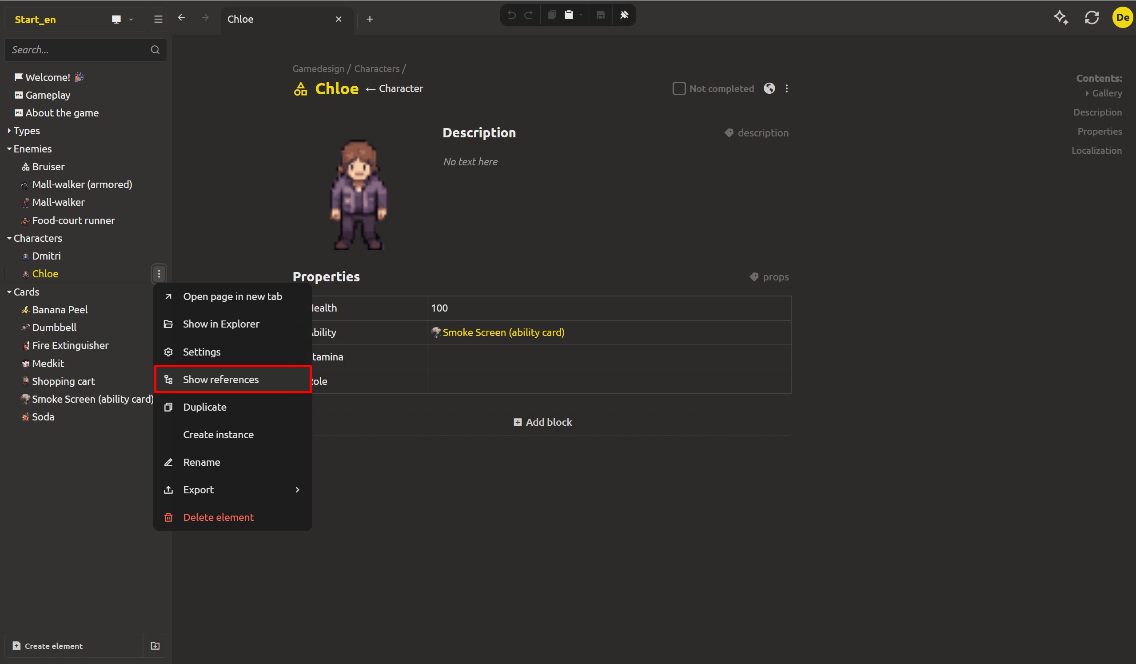Open the monitor view dropdown arrow
Viewport: 1136px width, 664px height.
(131, 20)
